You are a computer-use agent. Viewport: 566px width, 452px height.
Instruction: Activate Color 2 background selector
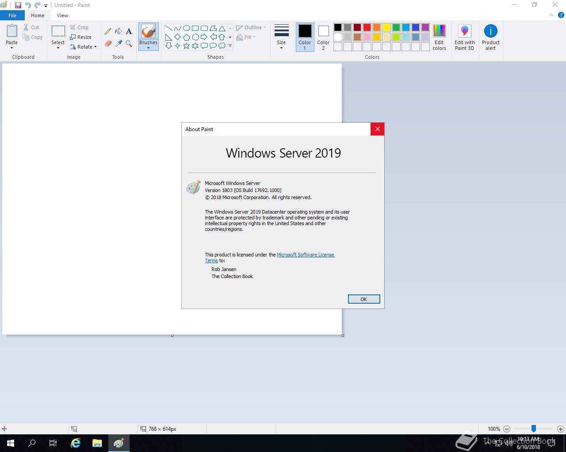[x=323, y=37]
